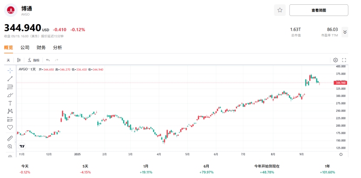Add AVGO to favorites with star
Image resolution: width=361 pixels, height=178 pixels.
[x=280, y=10]
